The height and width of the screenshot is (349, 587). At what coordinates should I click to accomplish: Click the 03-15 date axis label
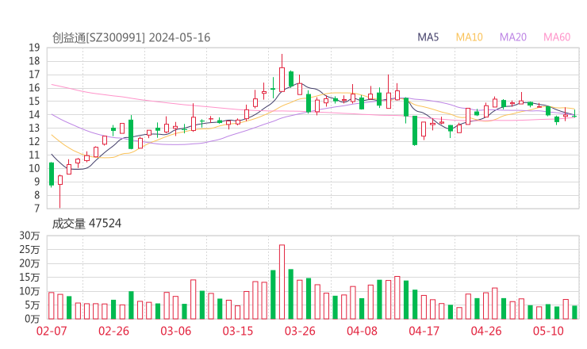pyautogui.click(x=238, y=331)
